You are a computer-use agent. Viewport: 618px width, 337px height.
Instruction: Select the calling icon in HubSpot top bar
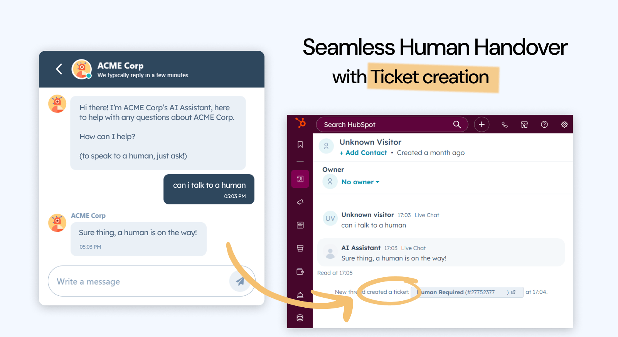click(505, 124)
